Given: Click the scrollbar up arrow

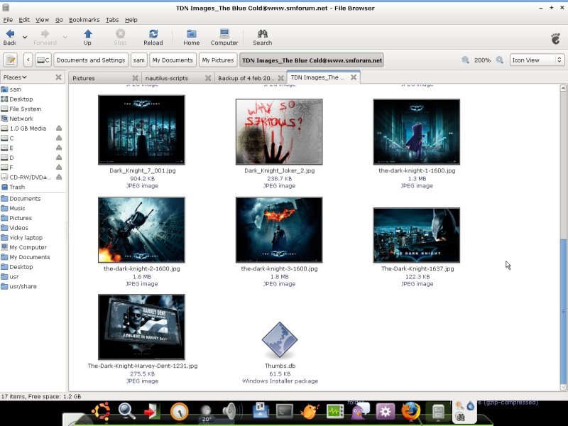Looking at the screenshot, I should (x=563, y=88).
